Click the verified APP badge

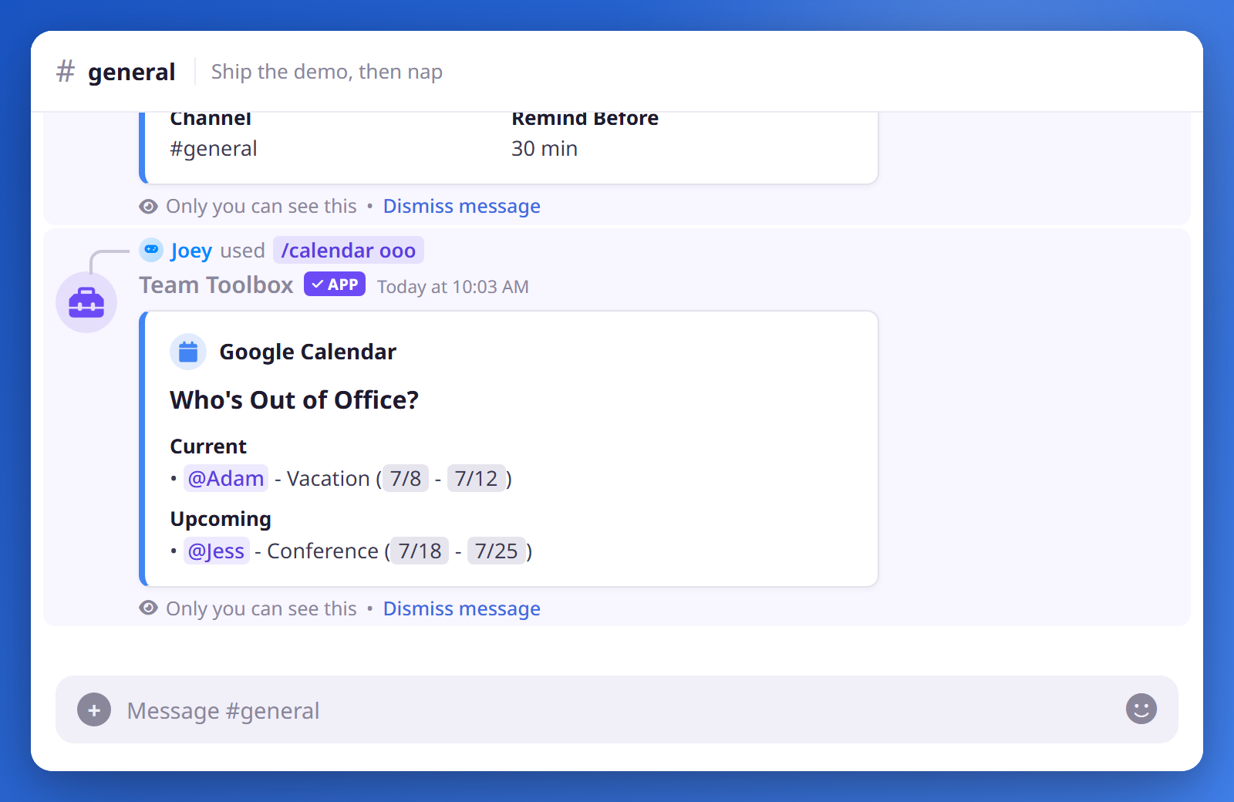click(335, 285)
